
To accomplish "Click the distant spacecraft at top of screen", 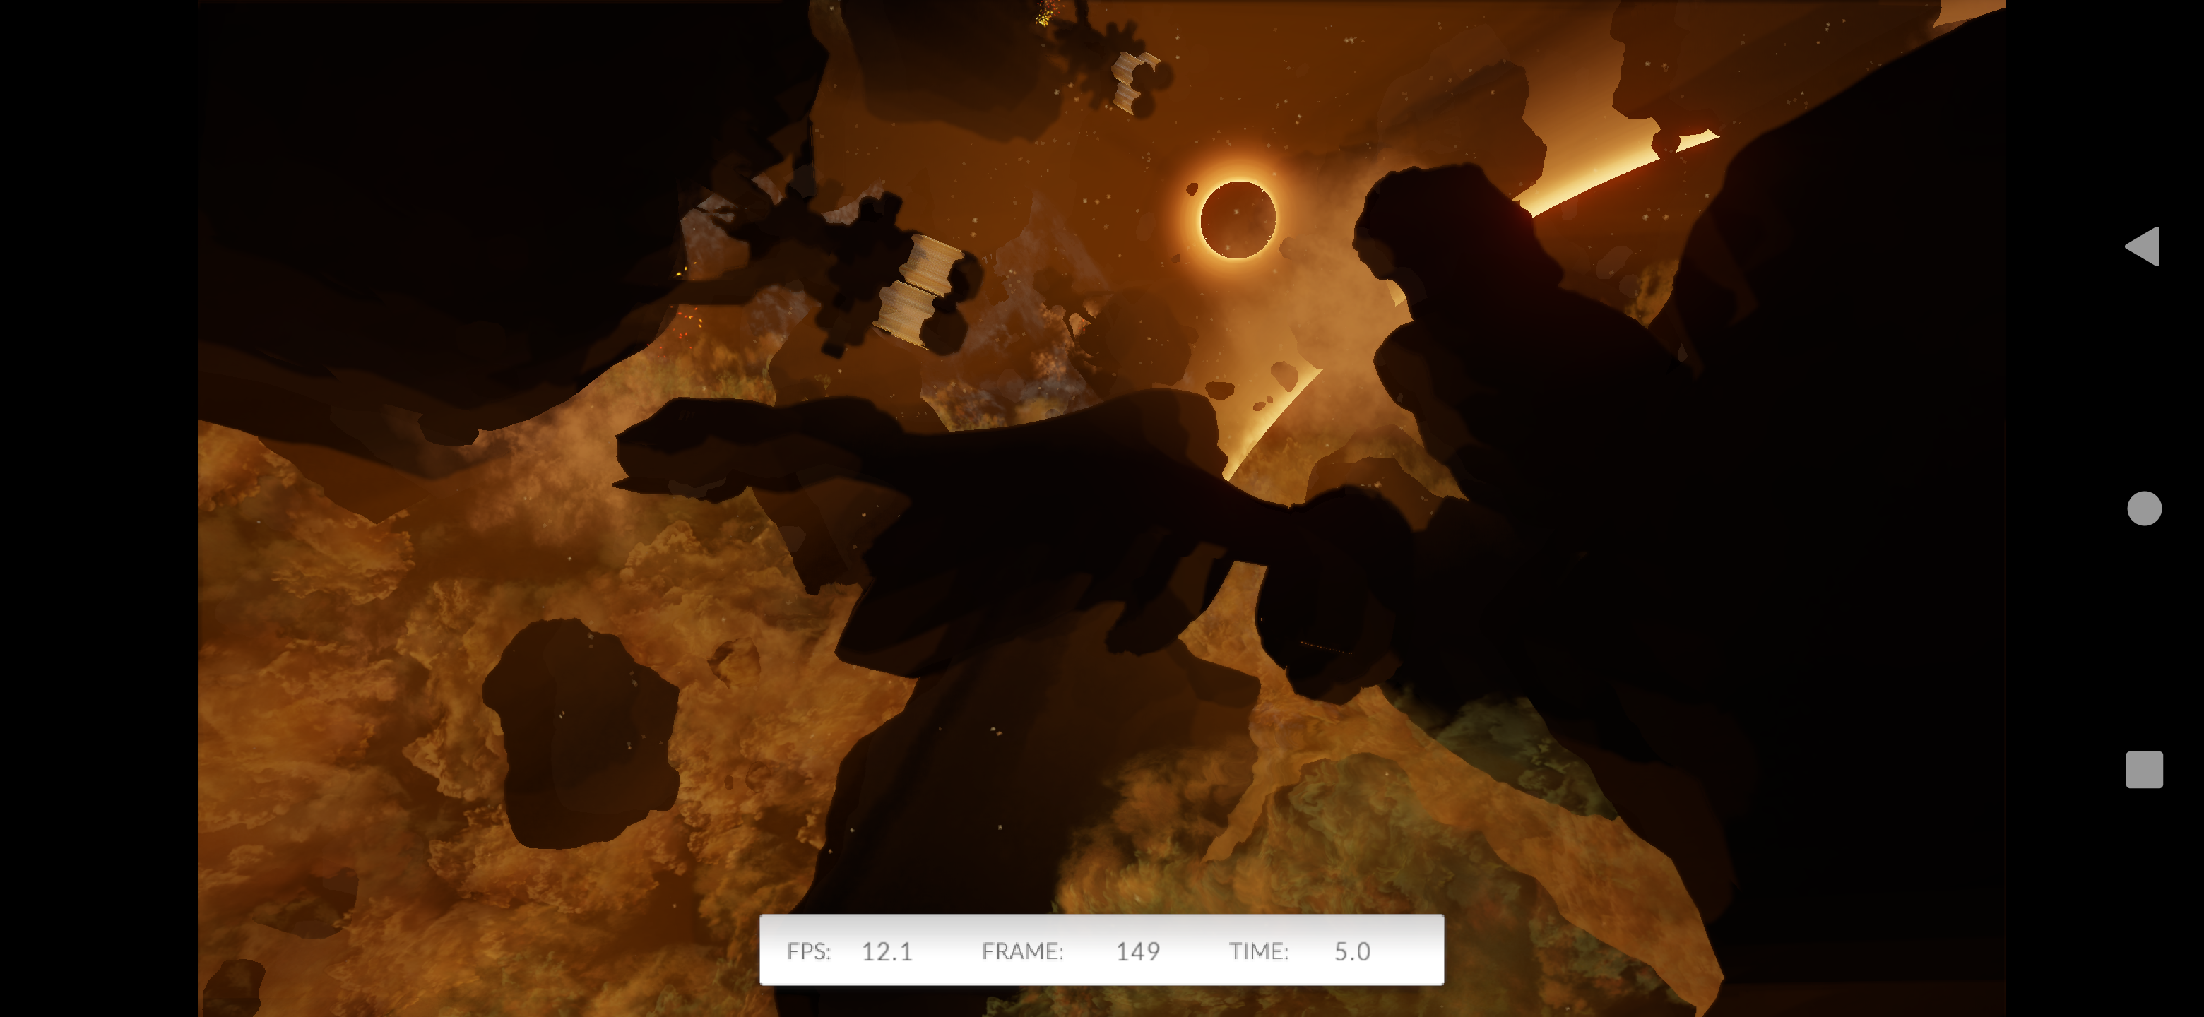I will (x=1130, y=77).
